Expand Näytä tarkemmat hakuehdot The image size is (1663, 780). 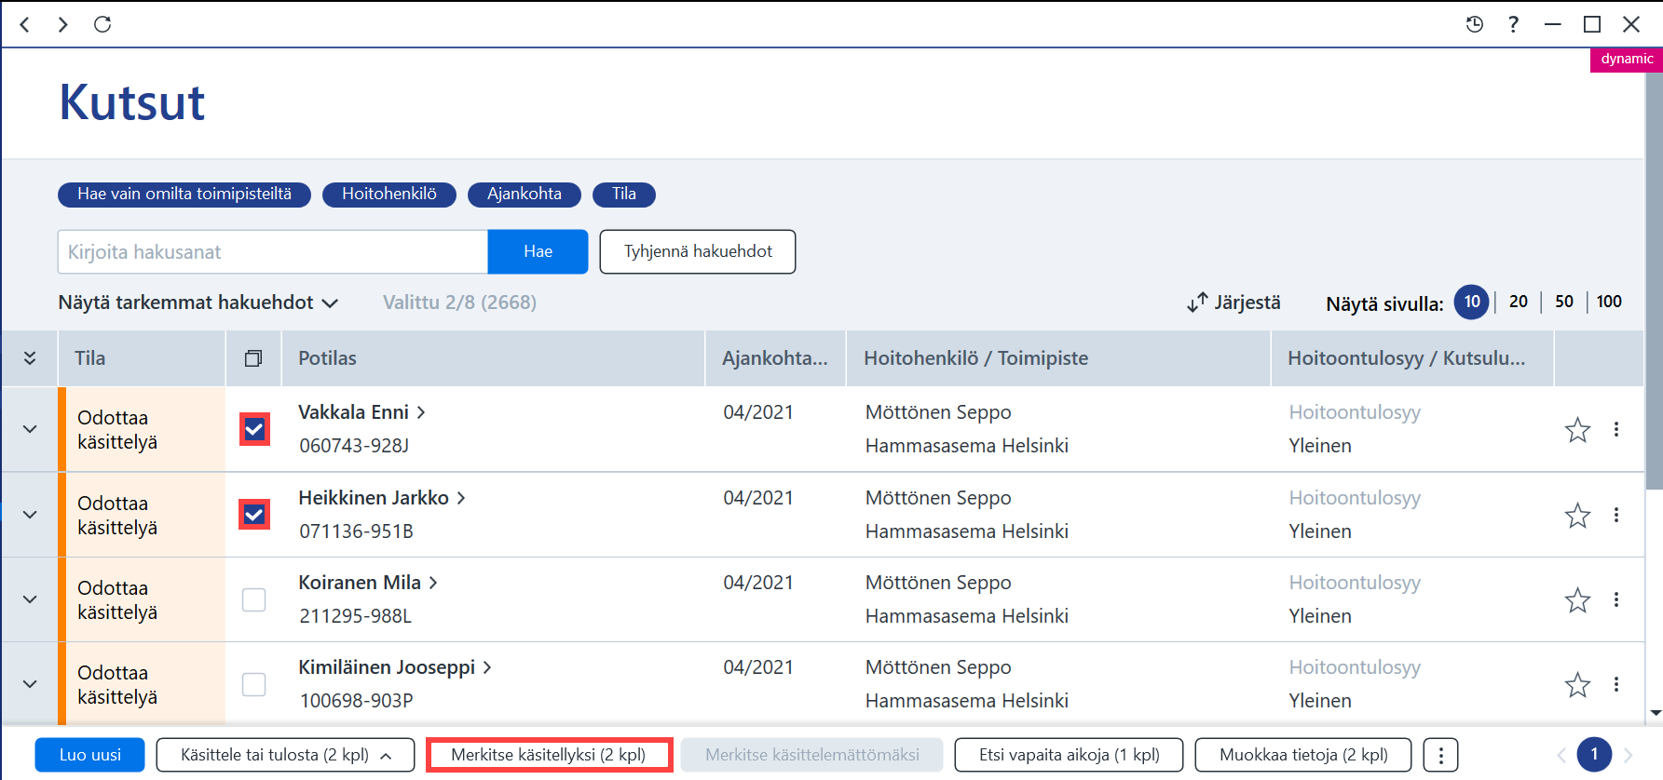pyautogui.click(x=198, y=303)
